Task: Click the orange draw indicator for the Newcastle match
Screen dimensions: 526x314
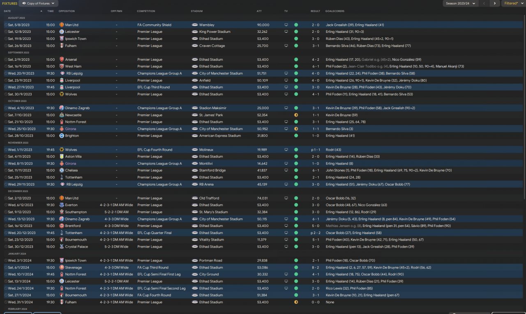Action: click(x=296, y=115)
